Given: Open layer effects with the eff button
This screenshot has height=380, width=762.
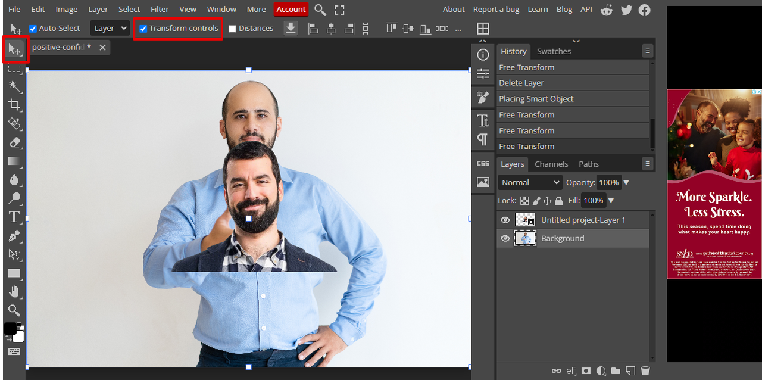Looking at the screenshot, I should click(571, 370).
